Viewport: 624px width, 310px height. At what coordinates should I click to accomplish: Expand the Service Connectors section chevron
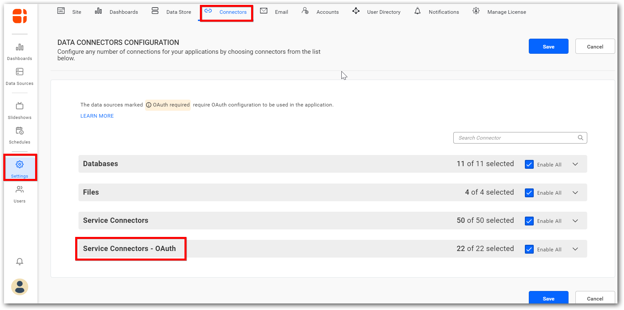pos(575,221)
